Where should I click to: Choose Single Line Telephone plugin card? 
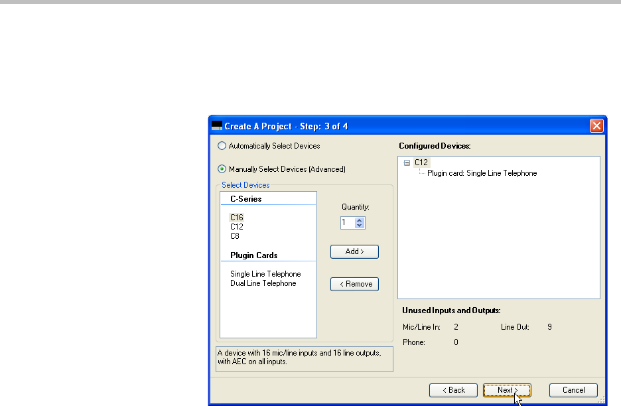(x=265, y=274)
